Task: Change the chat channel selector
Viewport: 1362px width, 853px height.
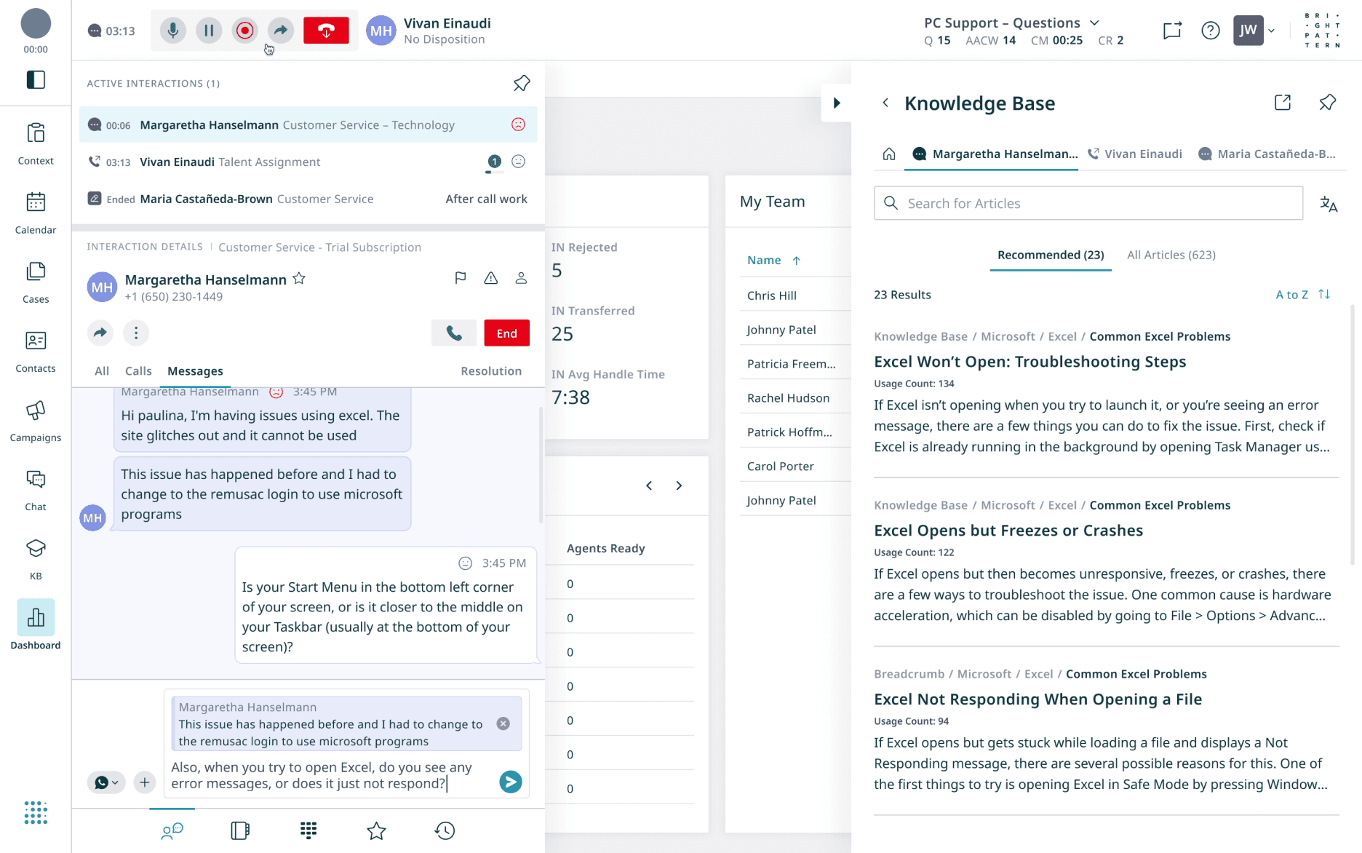Action: (106, 782)
